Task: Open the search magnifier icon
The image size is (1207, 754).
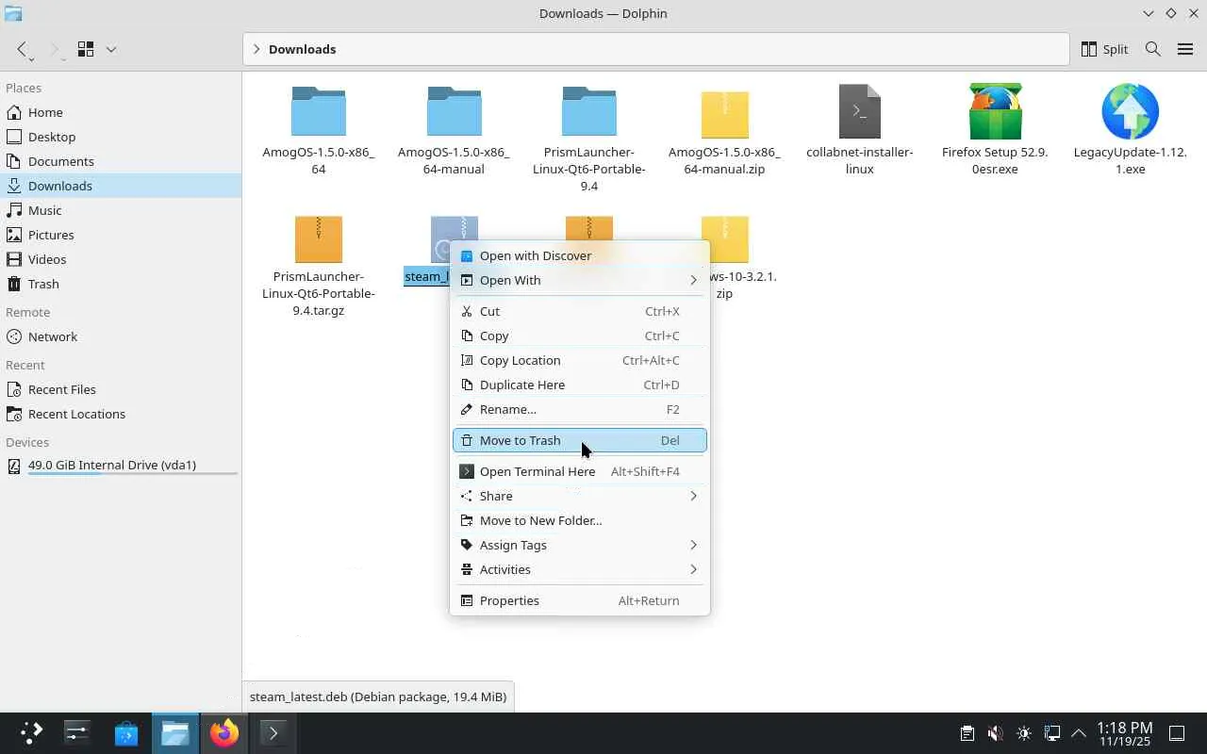Action: (1152, 49)
